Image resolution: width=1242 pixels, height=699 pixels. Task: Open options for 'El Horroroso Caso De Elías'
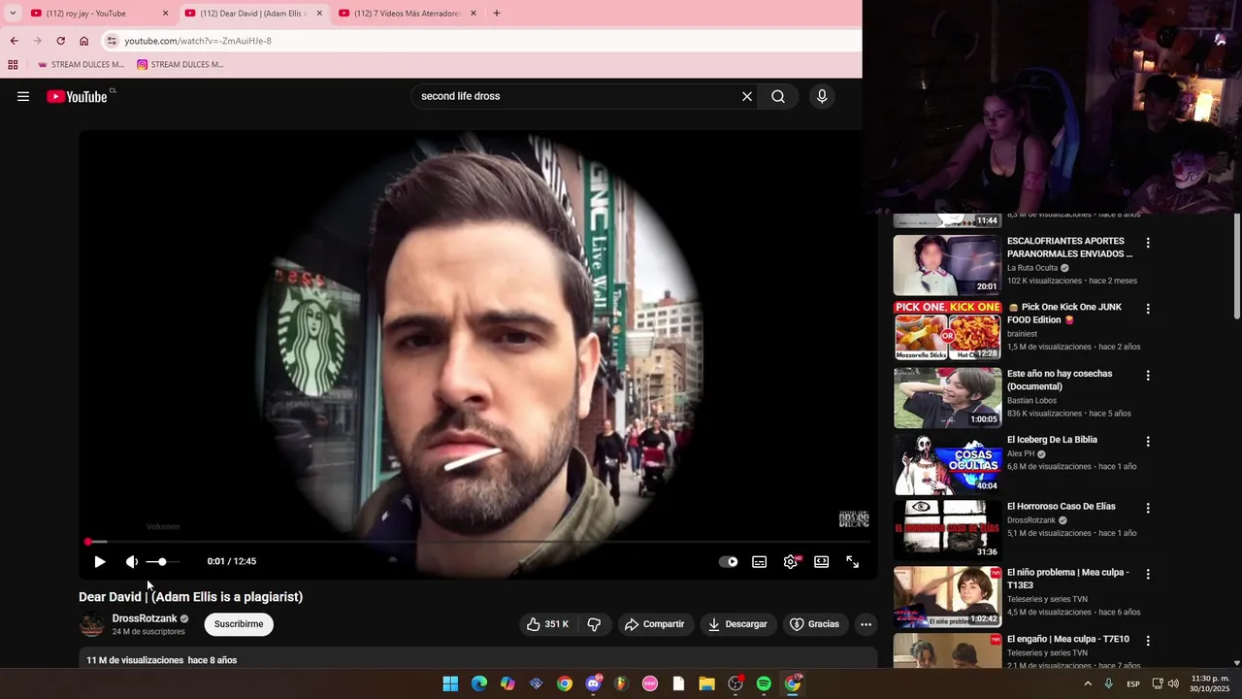click(1148, 508)
